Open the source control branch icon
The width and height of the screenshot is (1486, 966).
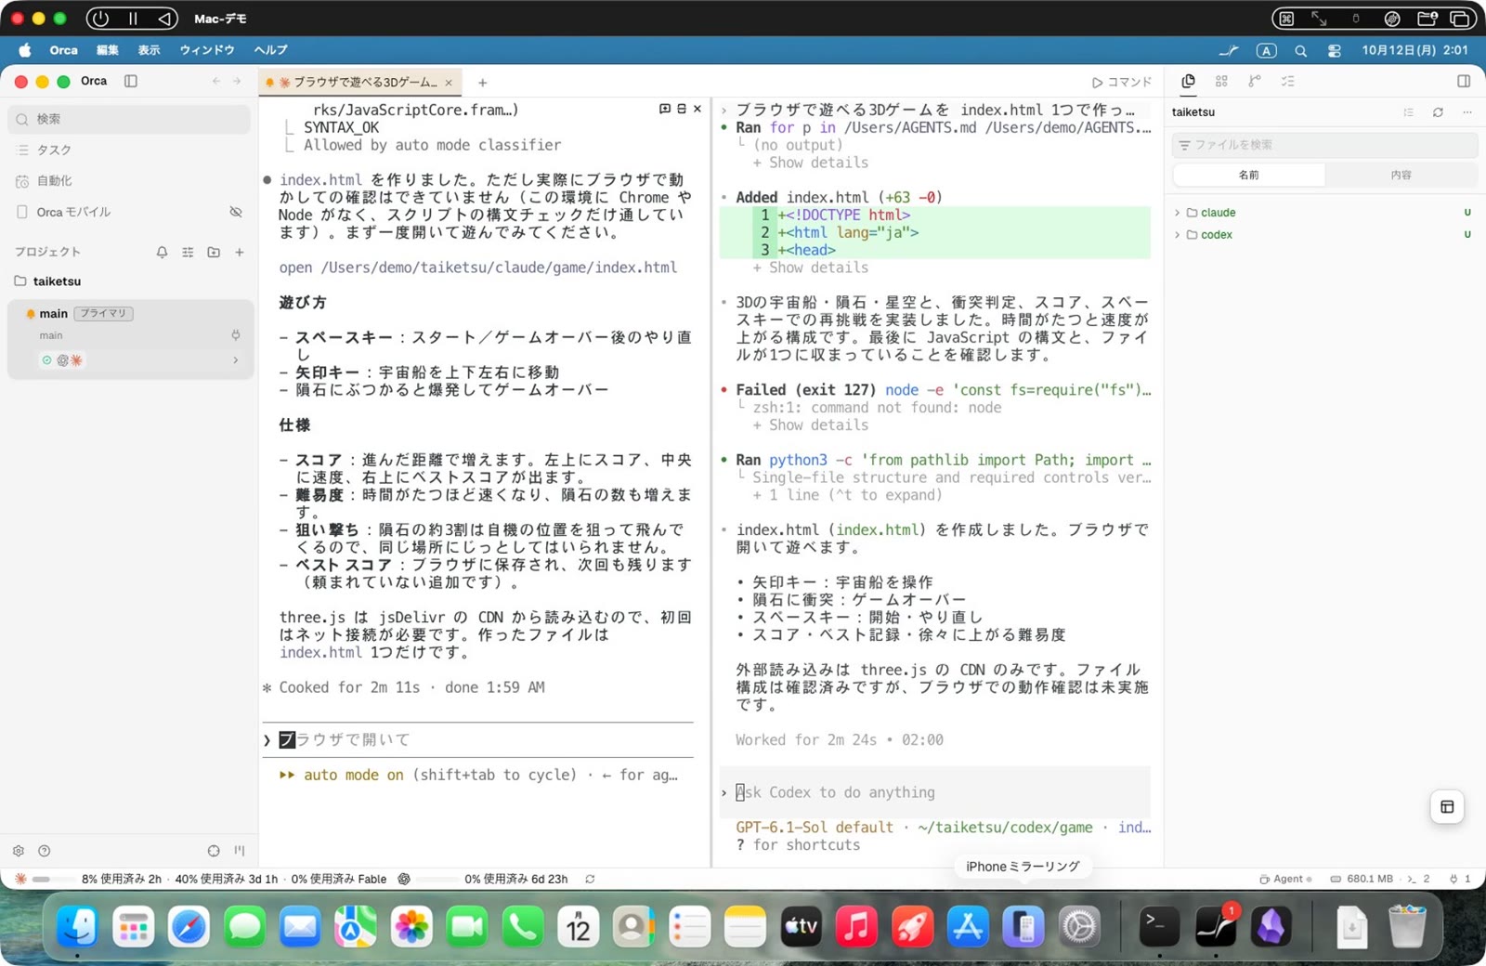(1255, 82)
